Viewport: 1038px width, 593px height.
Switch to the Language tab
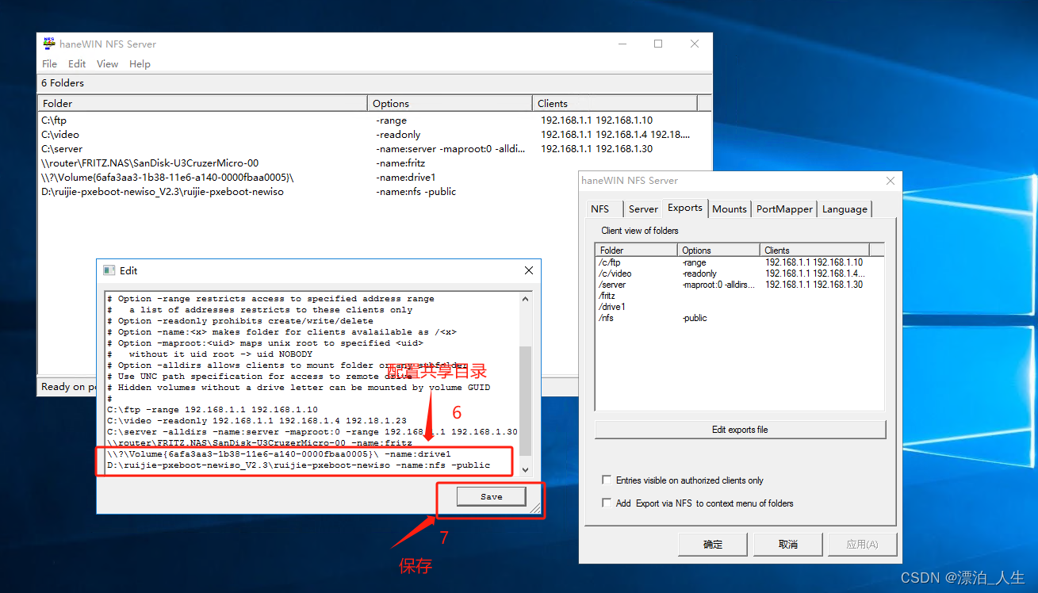pos(844,209)
